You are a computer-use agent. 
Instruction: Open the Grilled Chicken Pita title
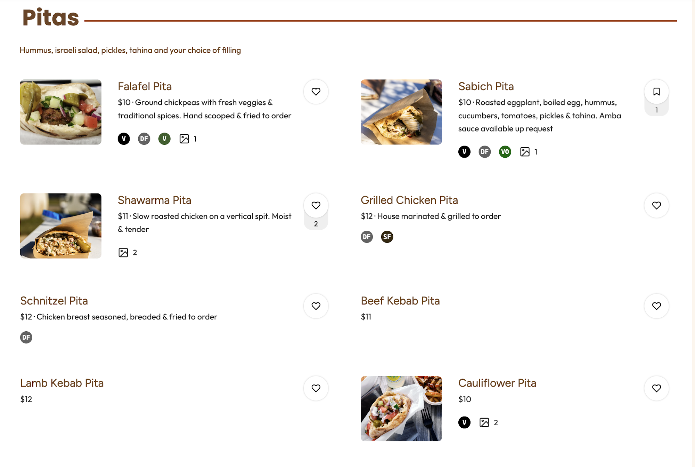pos(409,200)
